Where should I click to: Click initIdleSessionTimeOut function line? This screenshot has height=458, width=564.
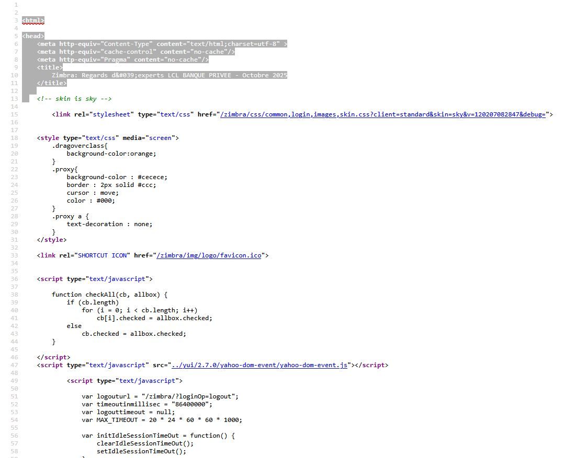click(158, 436)
